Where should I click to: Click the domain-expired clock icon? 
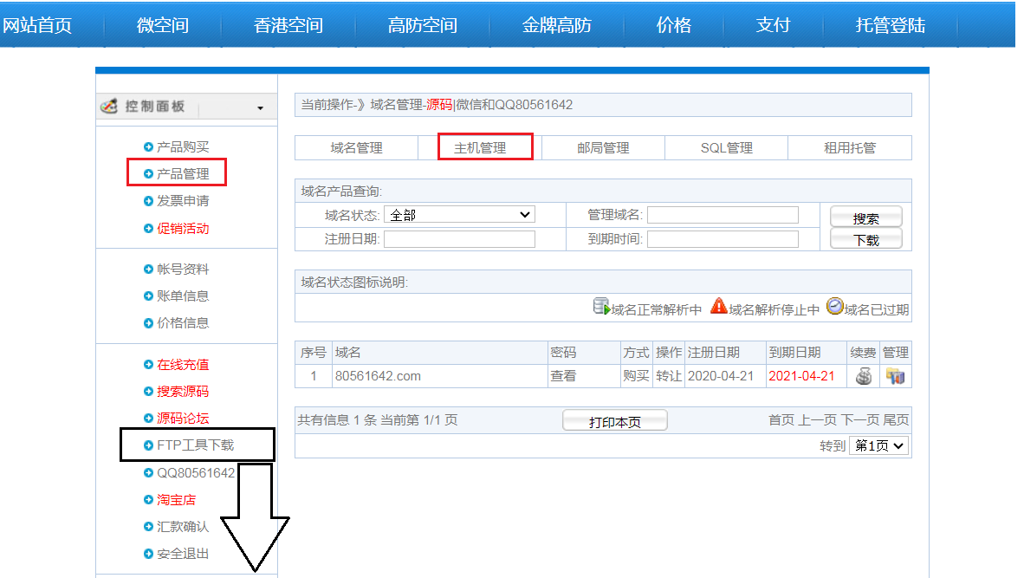(x=834, y=307)
